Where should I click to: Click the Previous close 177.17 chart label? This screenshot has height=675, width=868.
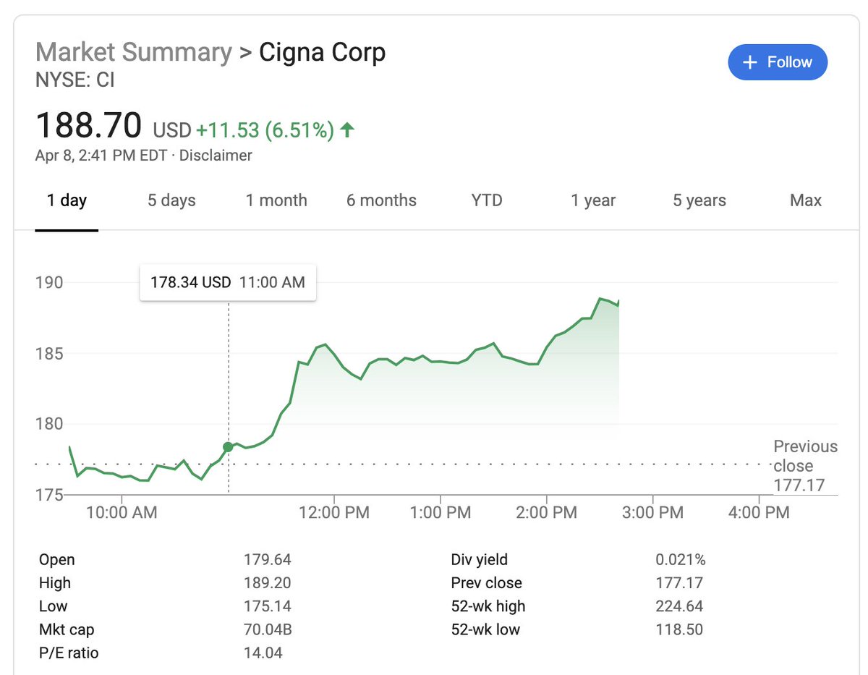point(805,466)
